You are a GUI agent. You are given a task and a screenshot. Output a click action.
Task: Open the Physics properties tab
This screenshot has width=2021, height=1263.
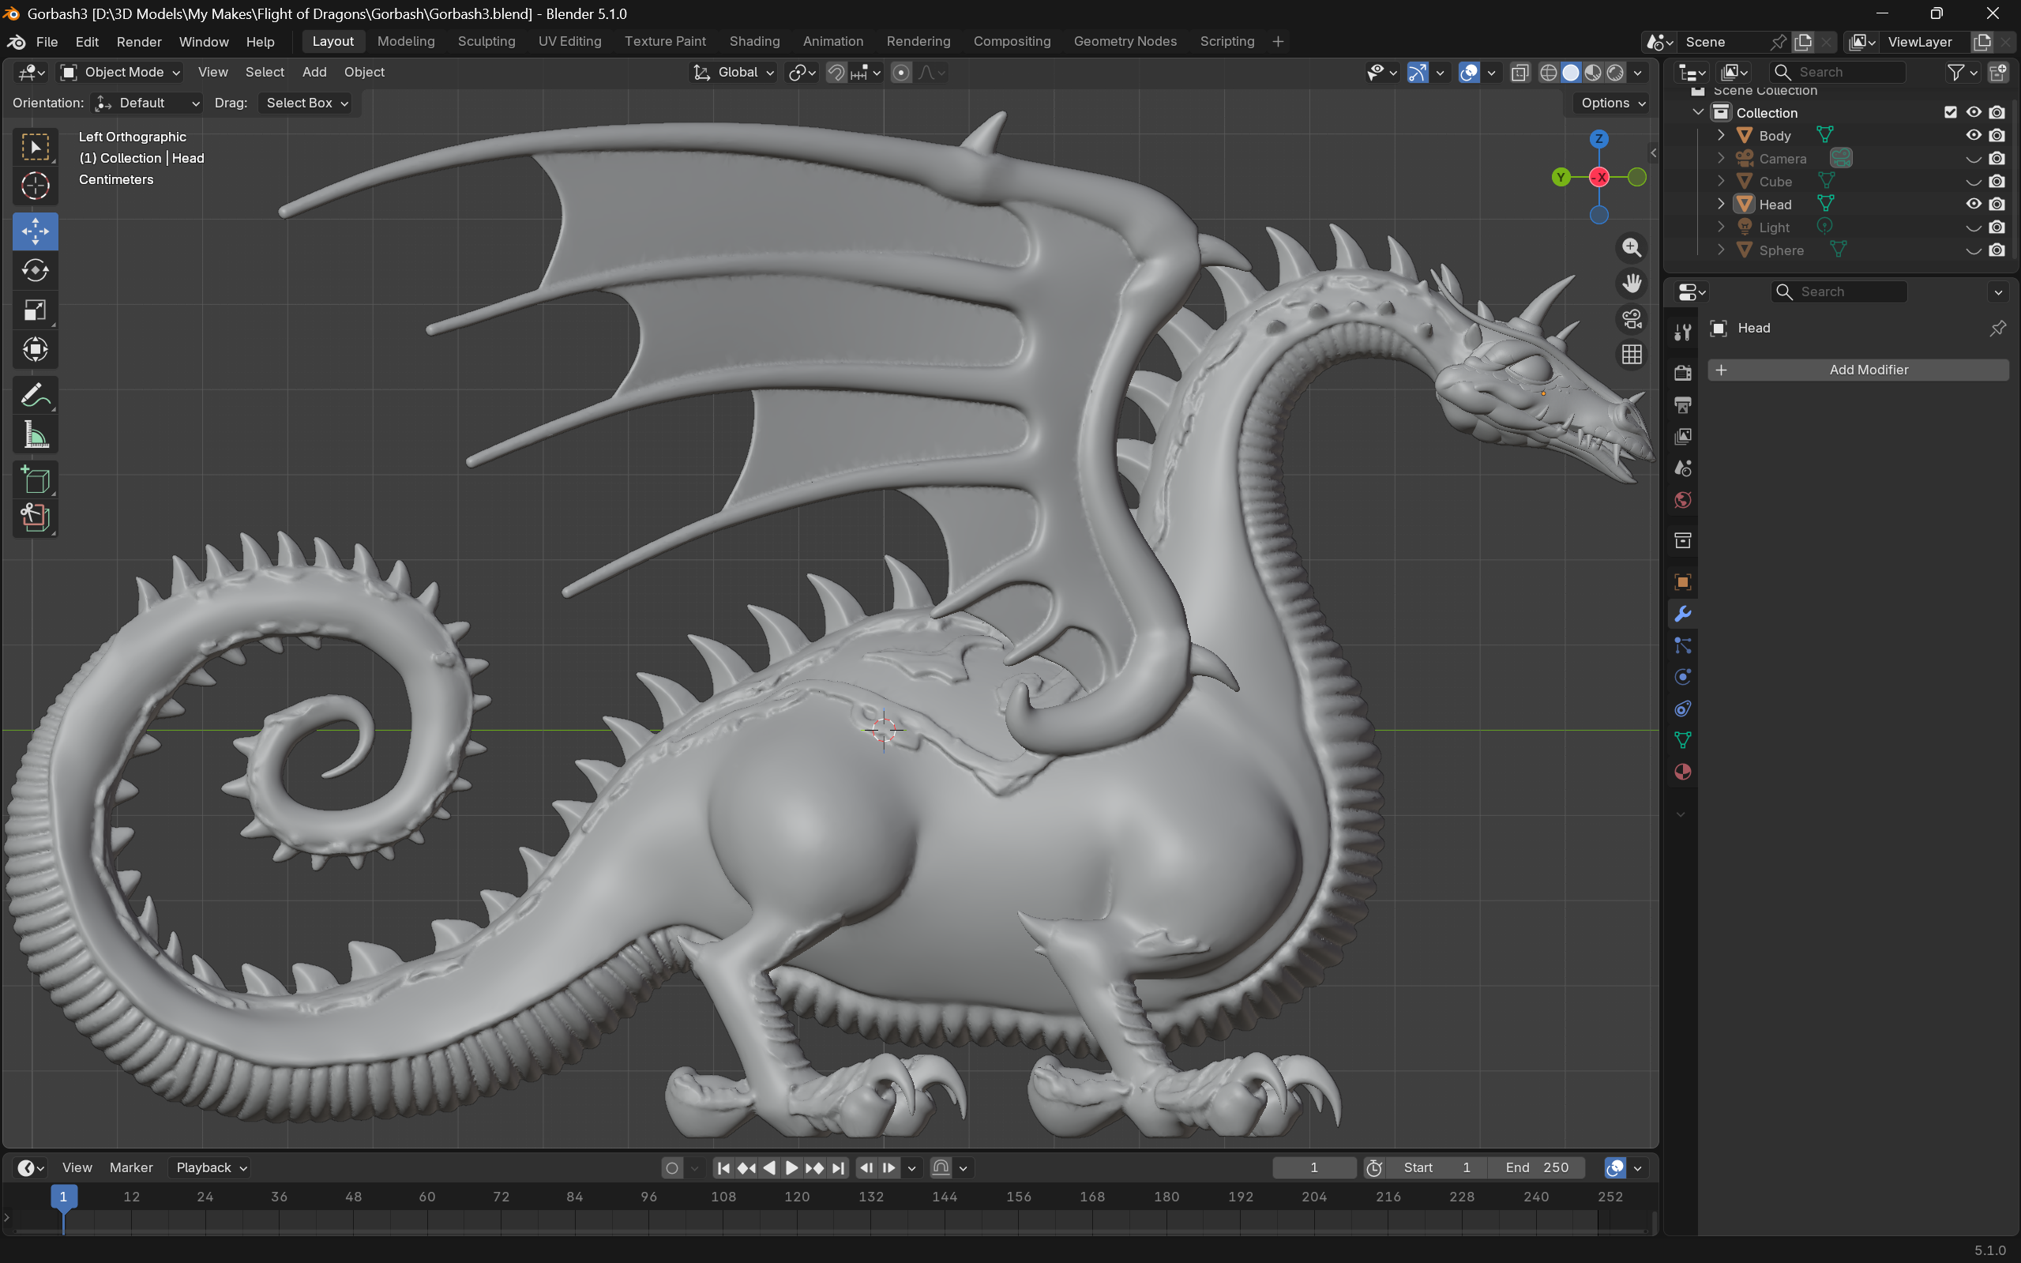1682,677
